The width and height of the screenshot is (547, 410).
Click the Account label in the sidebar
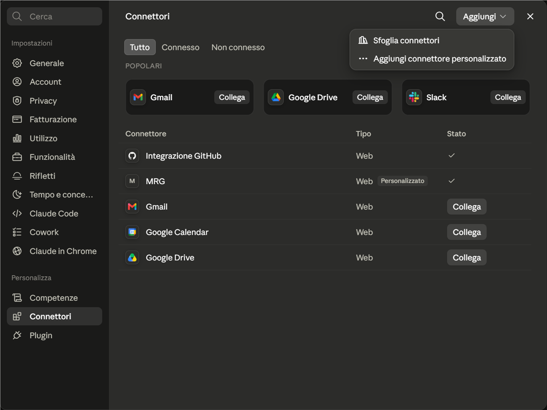pos(45,82)
